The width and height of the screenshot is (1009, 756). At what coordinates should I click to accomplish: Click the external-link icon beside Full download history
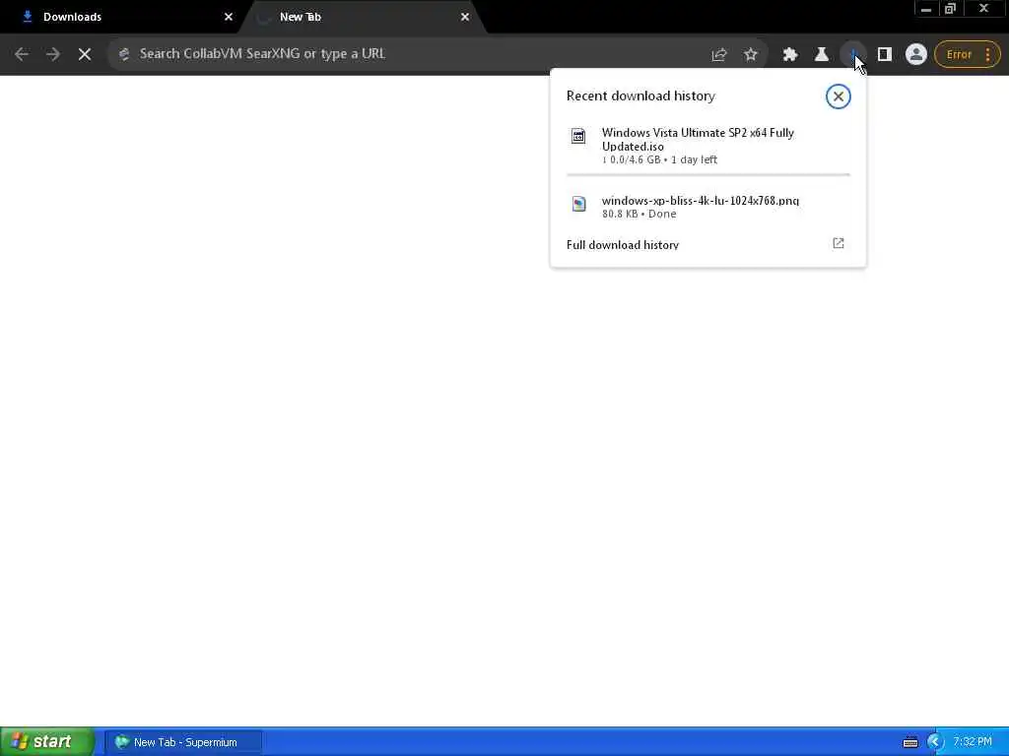838,243
